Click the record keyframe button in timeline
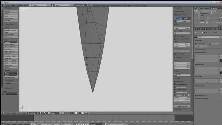Screen dimensions: 222x125 click(106, 124)
